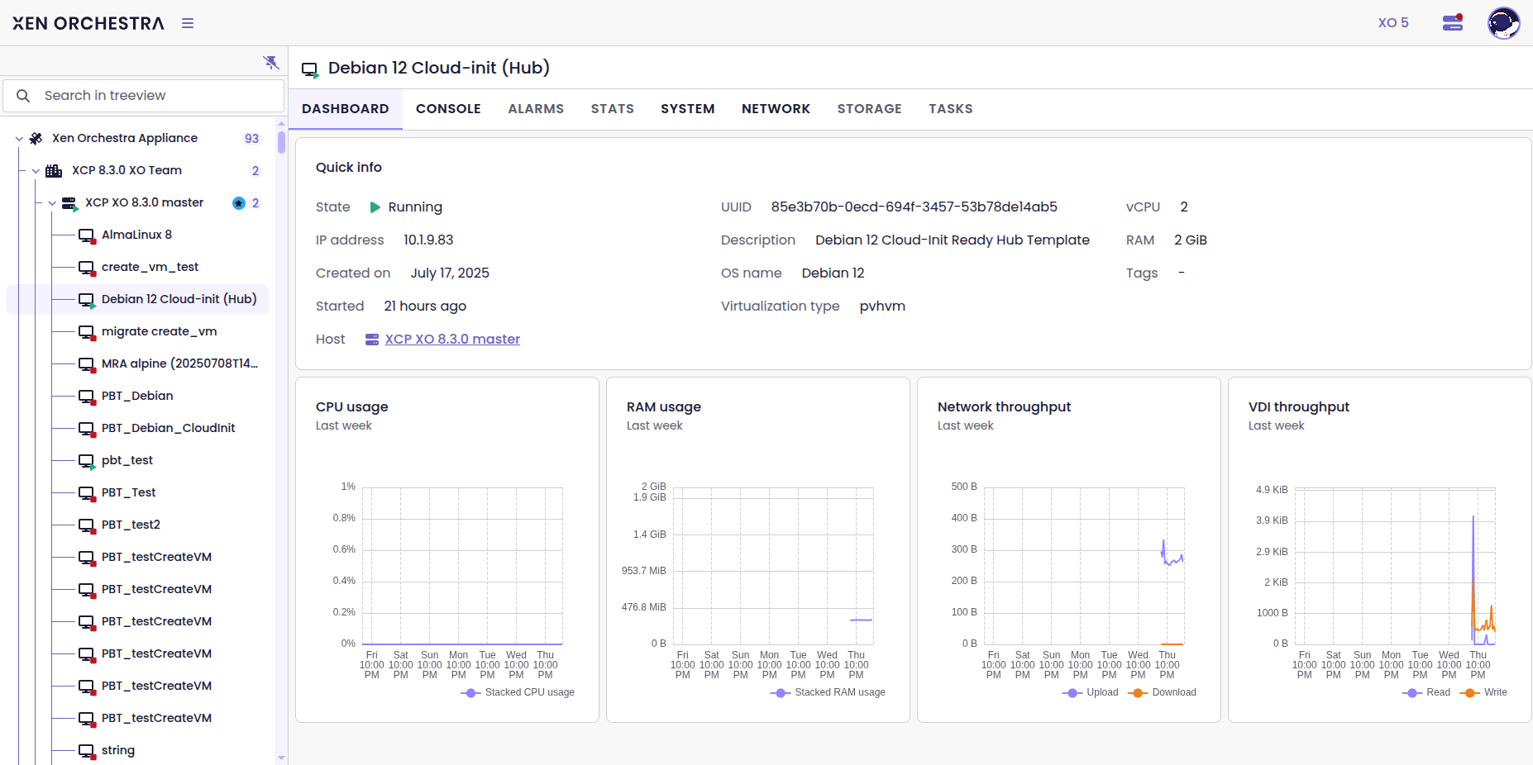Switch to XO 5 link
This screenshot has height=765, width=1533.
point(1393,23)
